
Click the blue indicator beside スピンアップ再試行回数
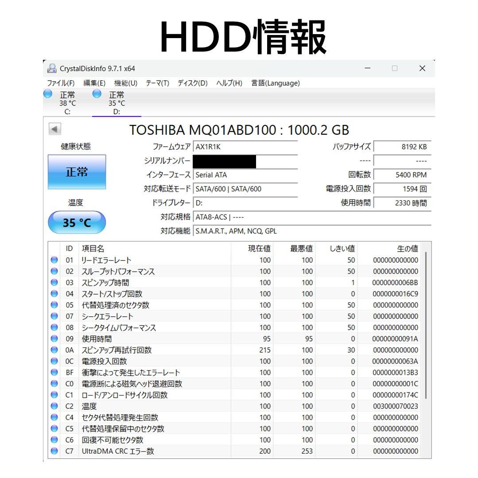click(x=54, y=350)
